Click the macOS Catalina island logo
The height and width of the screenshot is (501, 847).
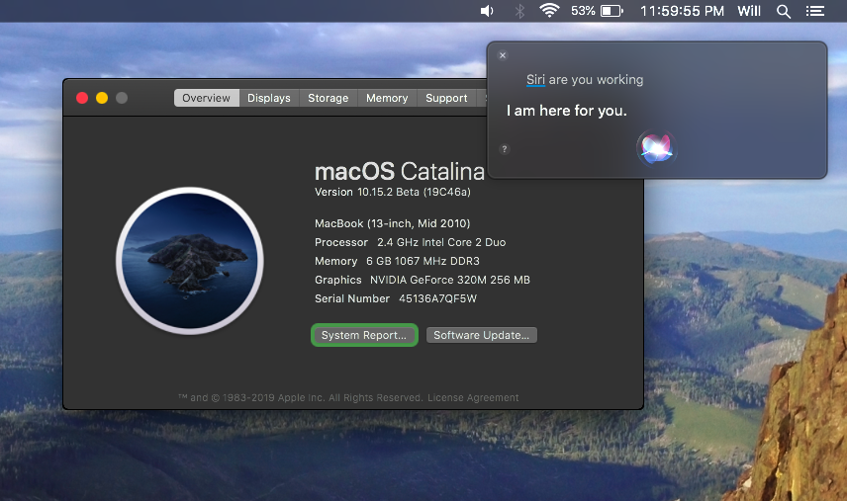190,261
